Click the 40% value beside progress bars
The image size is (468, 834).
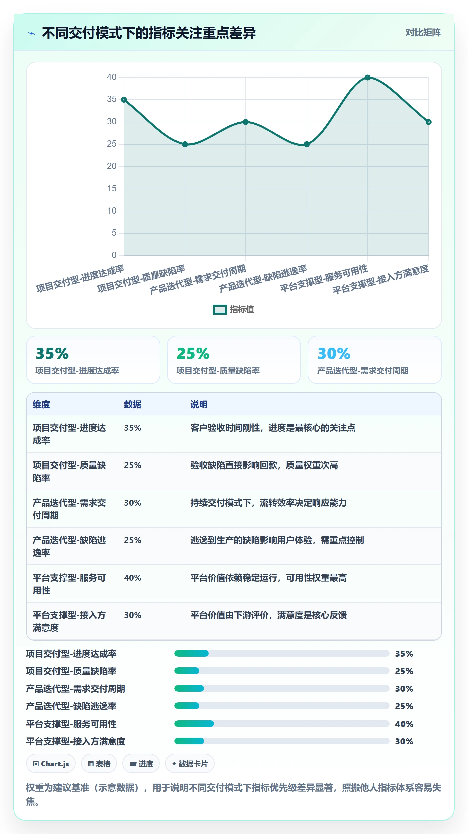tap(404, 724)
